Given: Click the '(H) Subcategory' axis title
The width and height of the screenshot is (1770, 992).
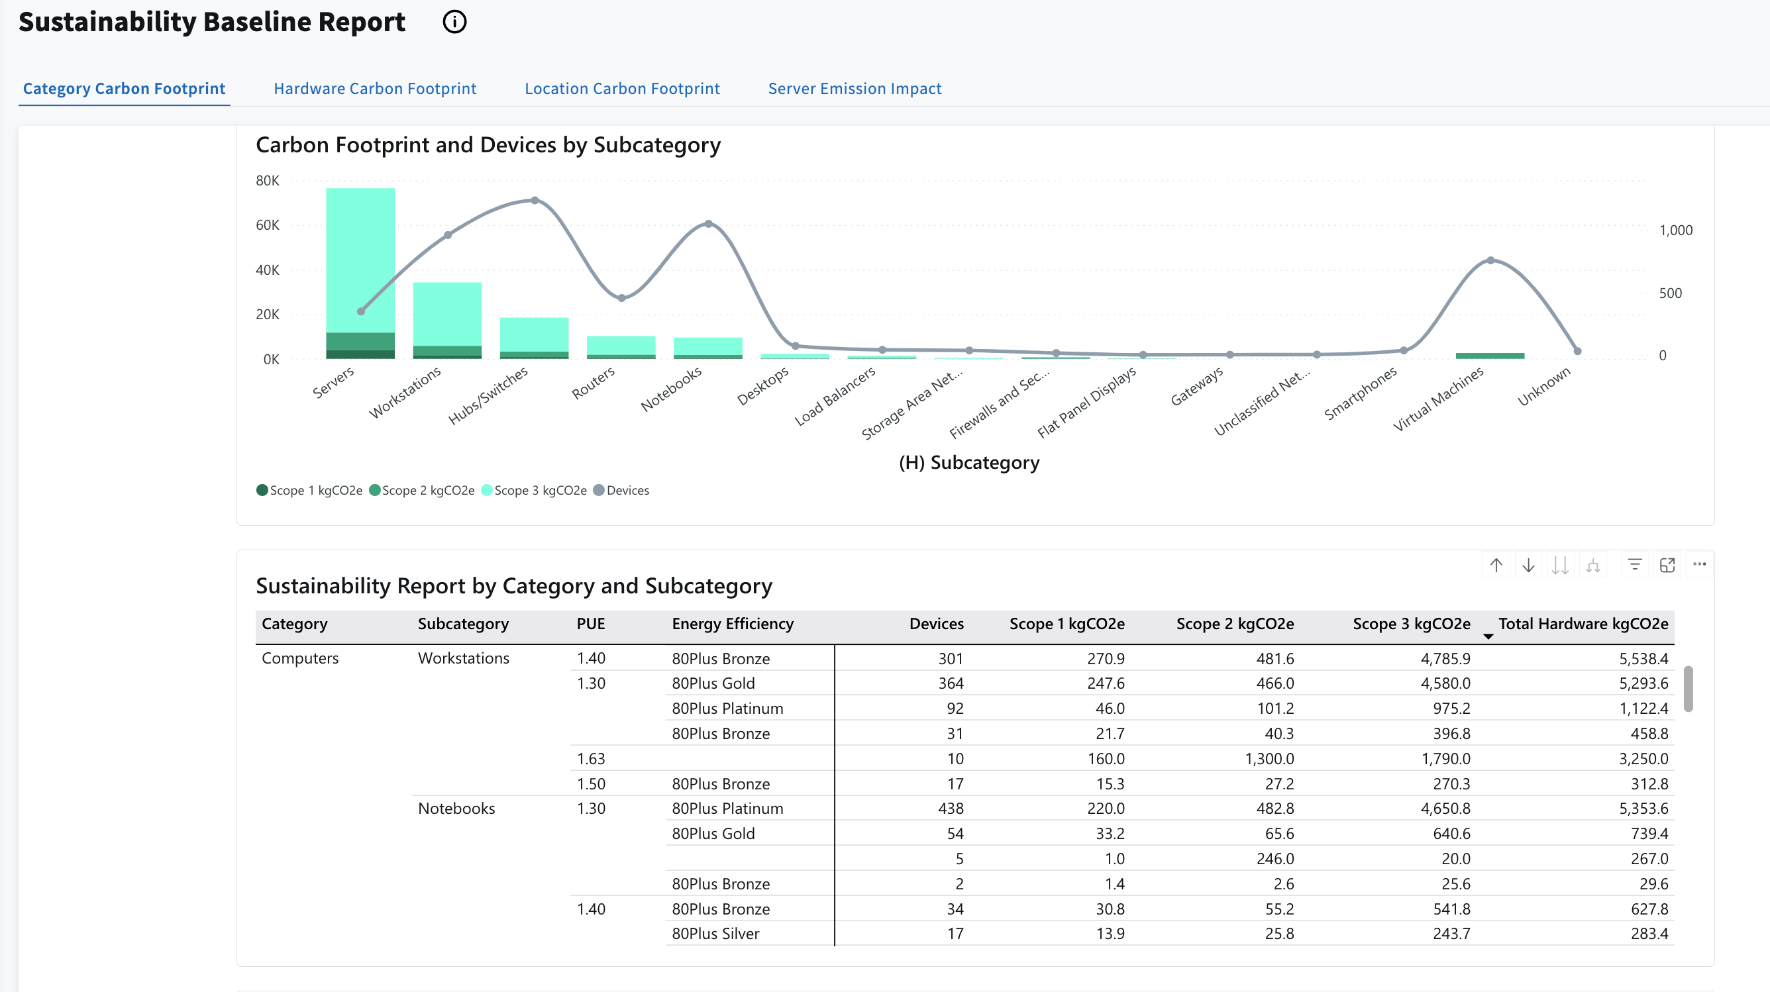Looking at the screenshot, I should pyautogui.click(x=969, y=462).
